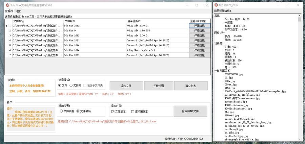Click the 开始识别 button
305x144 pixels.
point(158,86)
